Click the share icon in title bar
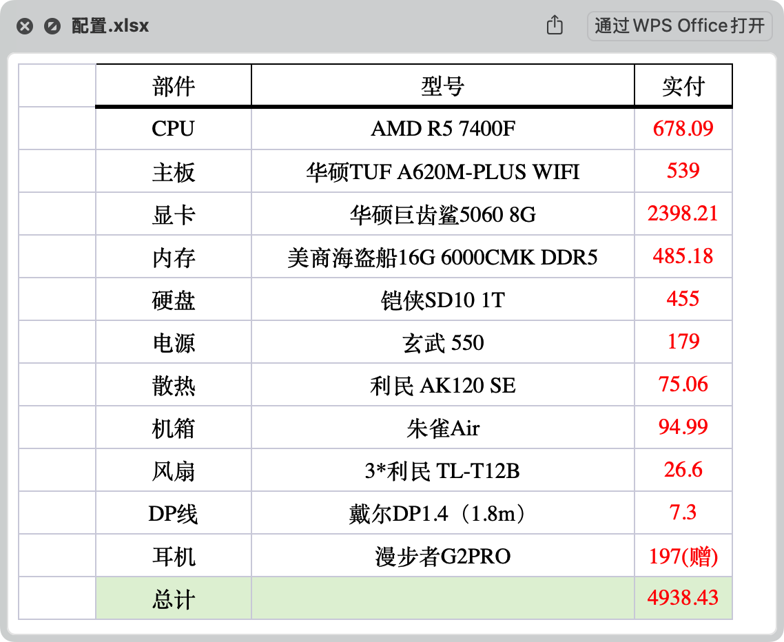The image size is (784, 642). point(555,25)
